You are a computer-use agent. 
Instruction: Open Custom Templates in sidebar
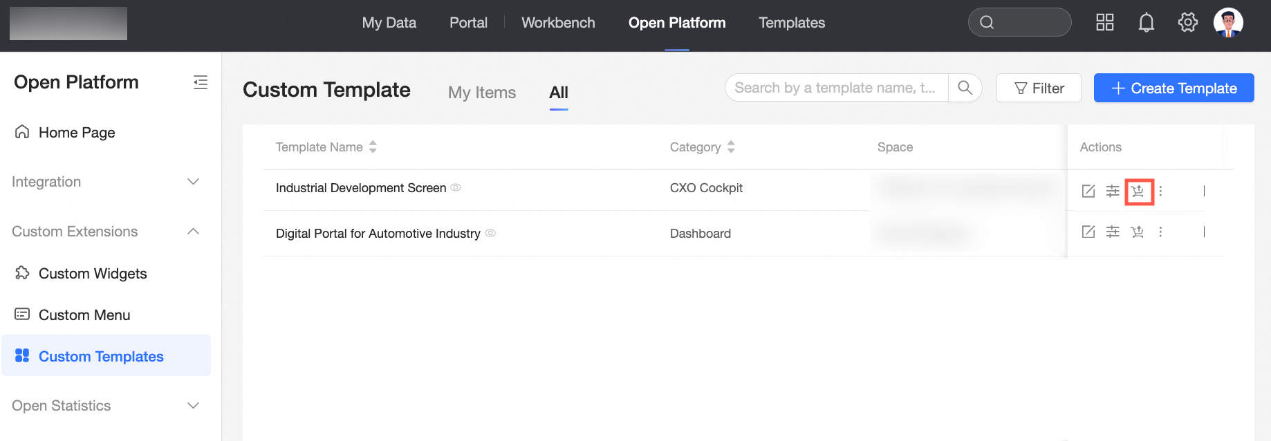coord(105,356)
